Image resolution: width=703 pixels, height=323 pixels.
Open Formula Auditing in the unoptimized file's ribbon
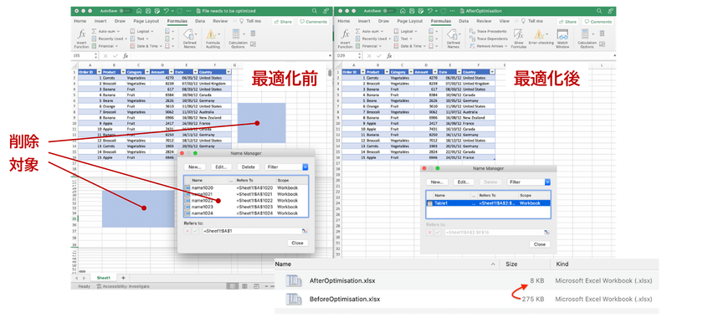[x=213, y=38]
